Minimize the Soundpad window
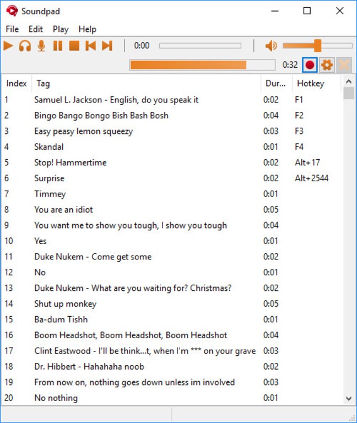This screenshot has width=357, height=423. pos(275,11)
